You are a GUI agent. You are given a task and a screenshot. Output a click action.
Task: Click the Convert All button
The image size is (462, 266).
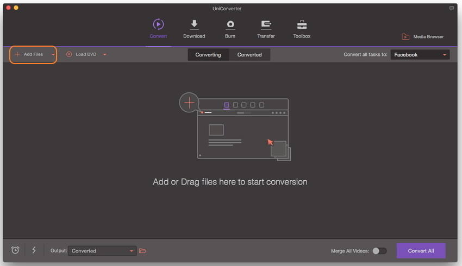[x=421, y=251]
